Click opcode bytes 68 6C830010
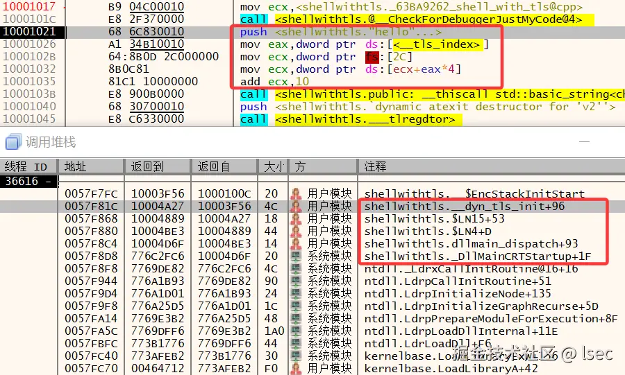This screenshot has height=375, width=625. (x=146, y=31)
